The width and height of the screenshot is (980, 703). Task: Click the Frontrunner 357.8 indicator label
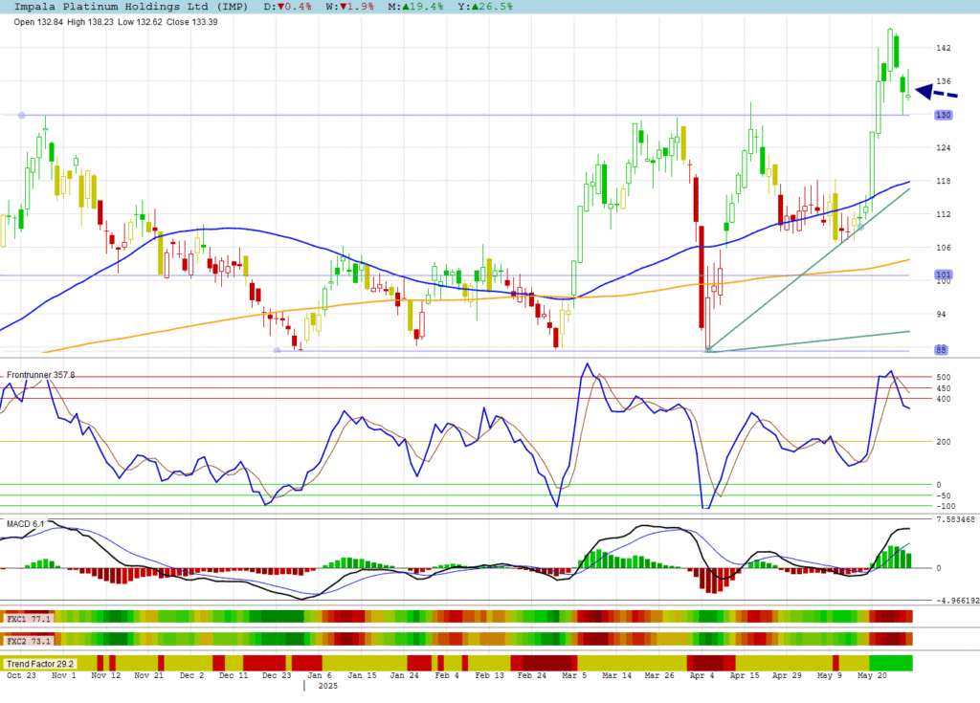tap(40, 375)
